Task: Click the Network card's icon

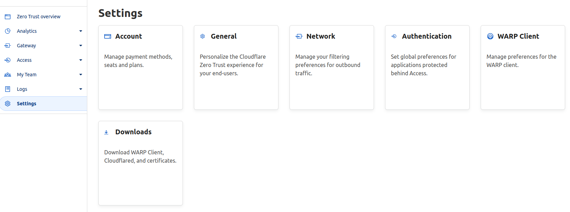Action: pos(298,36)
